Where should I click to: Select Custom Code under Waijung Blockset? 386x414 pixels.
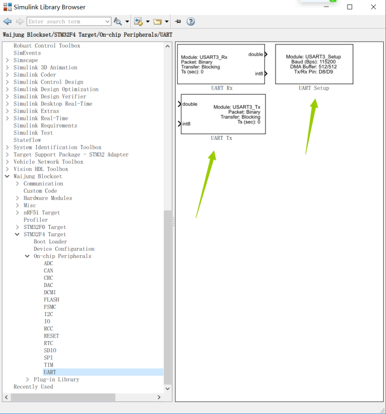40,191
